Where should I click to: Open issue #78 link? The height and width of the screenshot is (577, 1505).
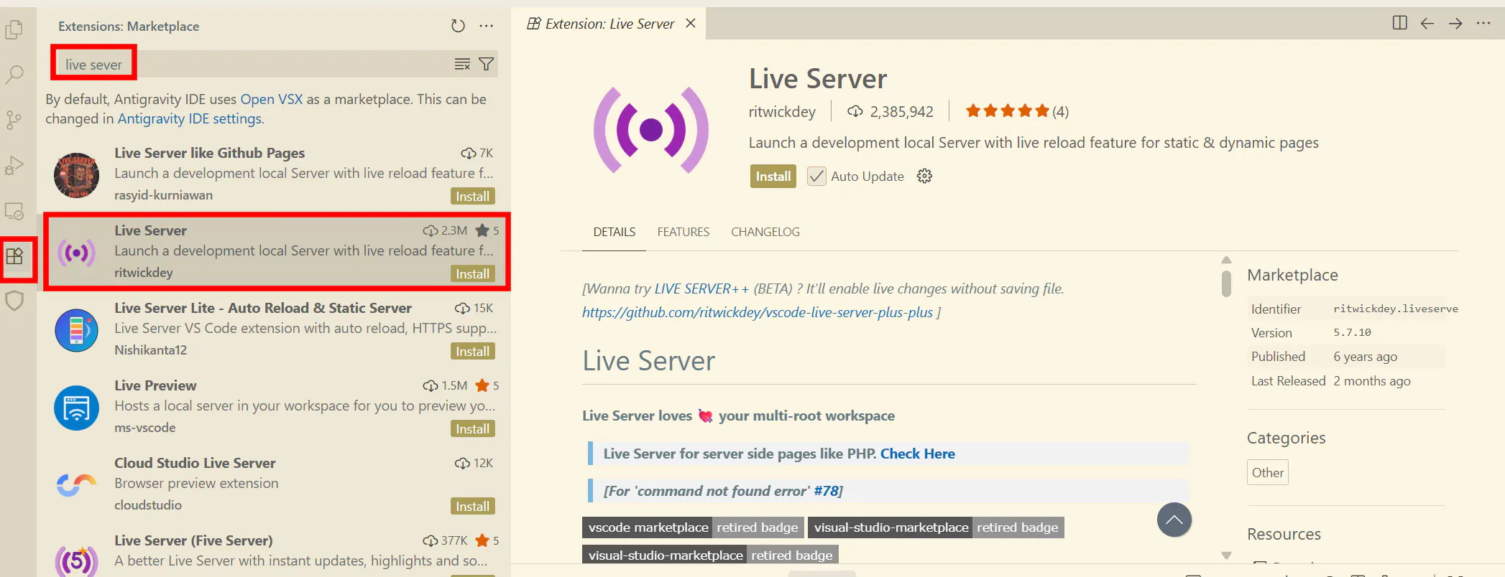[x=827, y=491]
